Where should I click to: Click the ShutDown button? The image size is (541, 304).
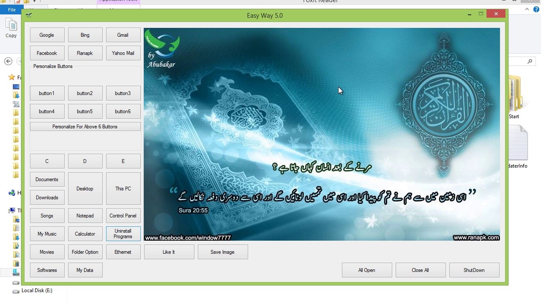(474, 270)
